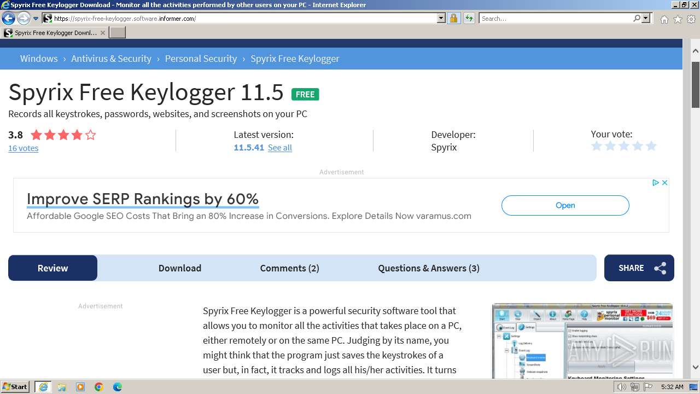700x394 pixels.
Task: View the security lock icon report
Action: [453, 19]
